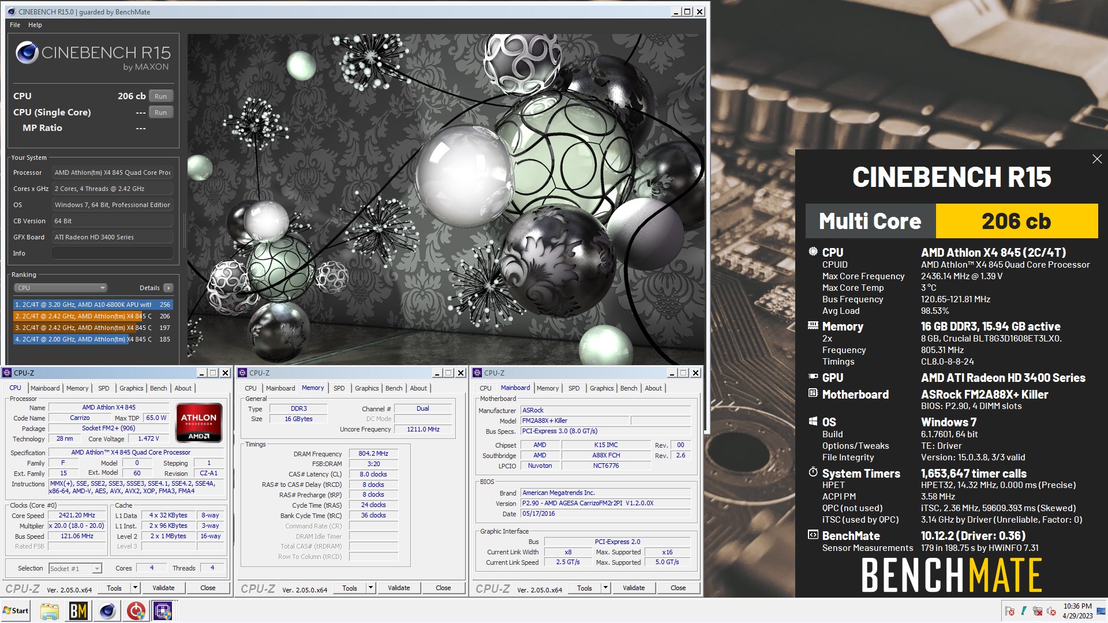Run the CPU multi-core benchmark
The image size is (1108, 623).
click(161, 96)
